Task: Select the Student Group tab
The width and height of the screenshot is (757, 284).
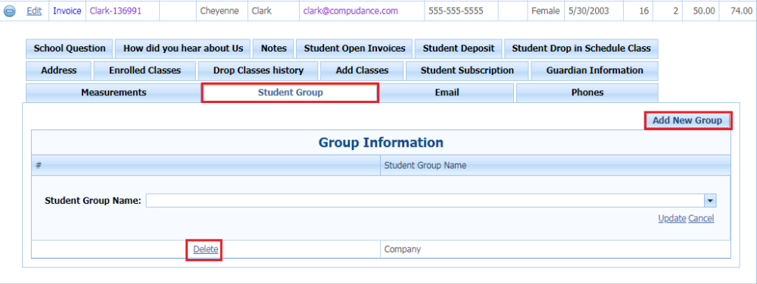Action: tap(290, 92)
